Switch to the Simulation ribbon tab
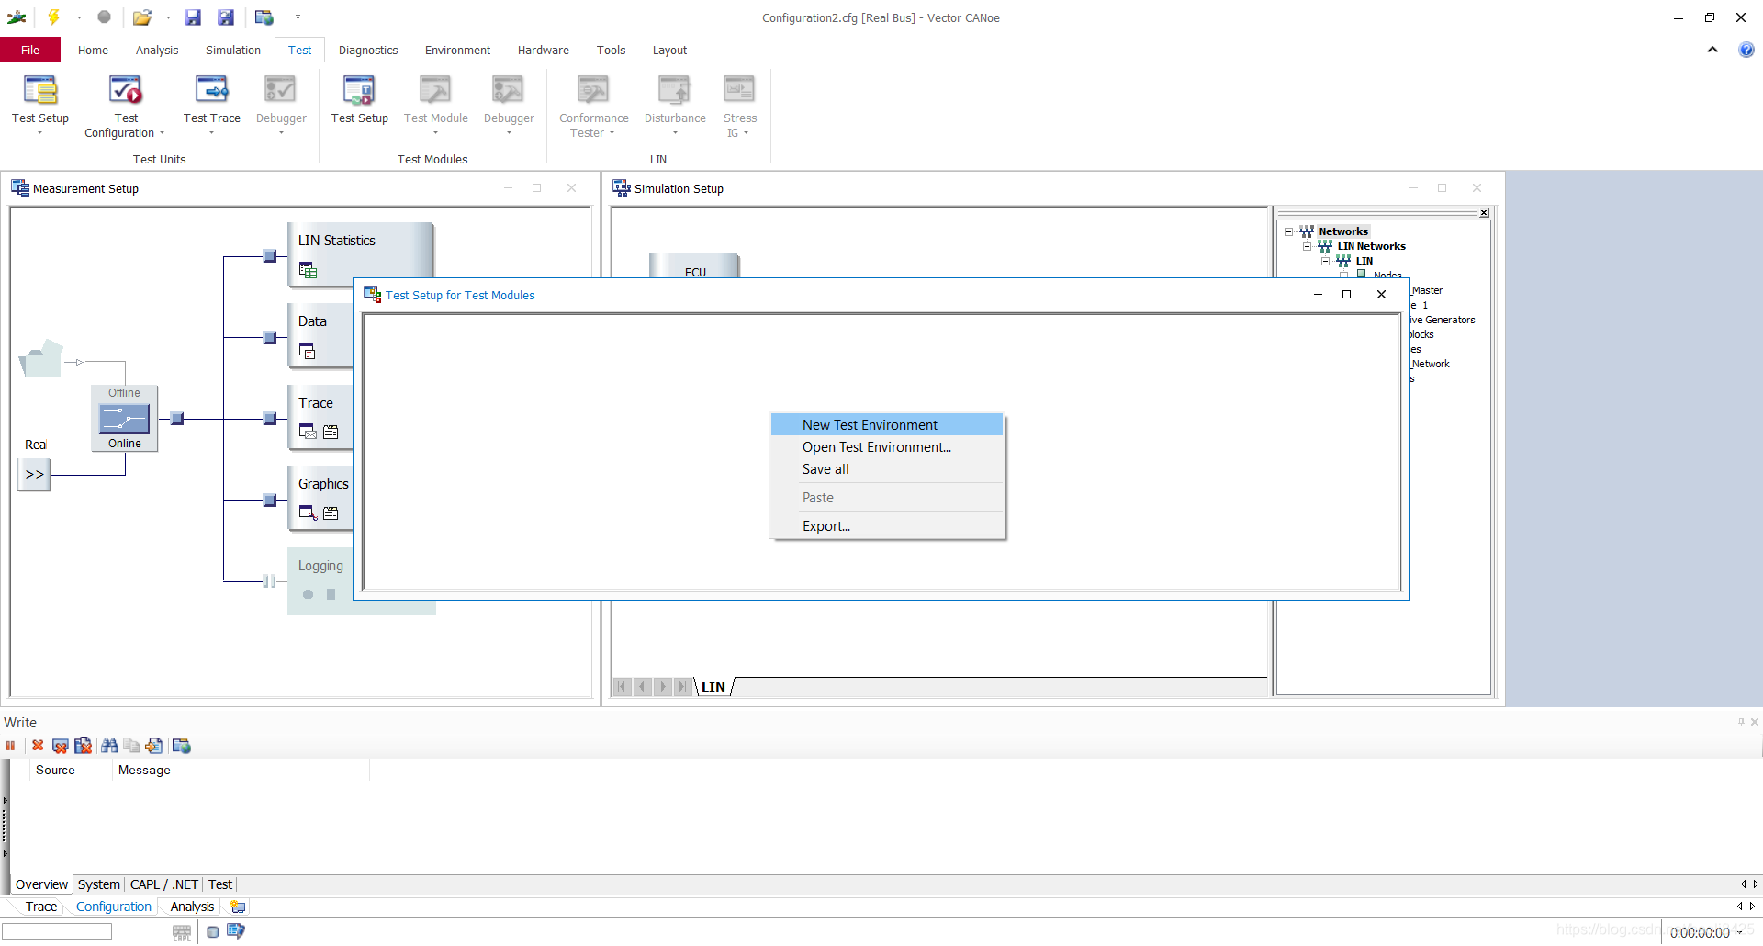The width and height of the screenshot is (1763, 946). click(233, 50)
